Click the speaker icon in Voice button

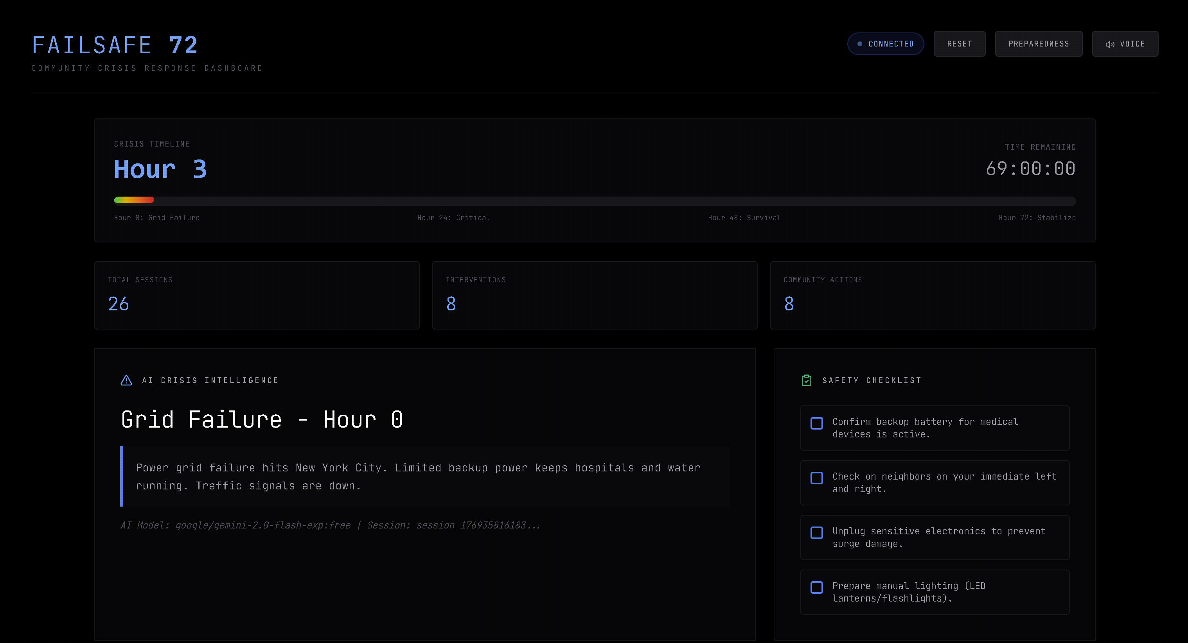tap(1110, 44)
